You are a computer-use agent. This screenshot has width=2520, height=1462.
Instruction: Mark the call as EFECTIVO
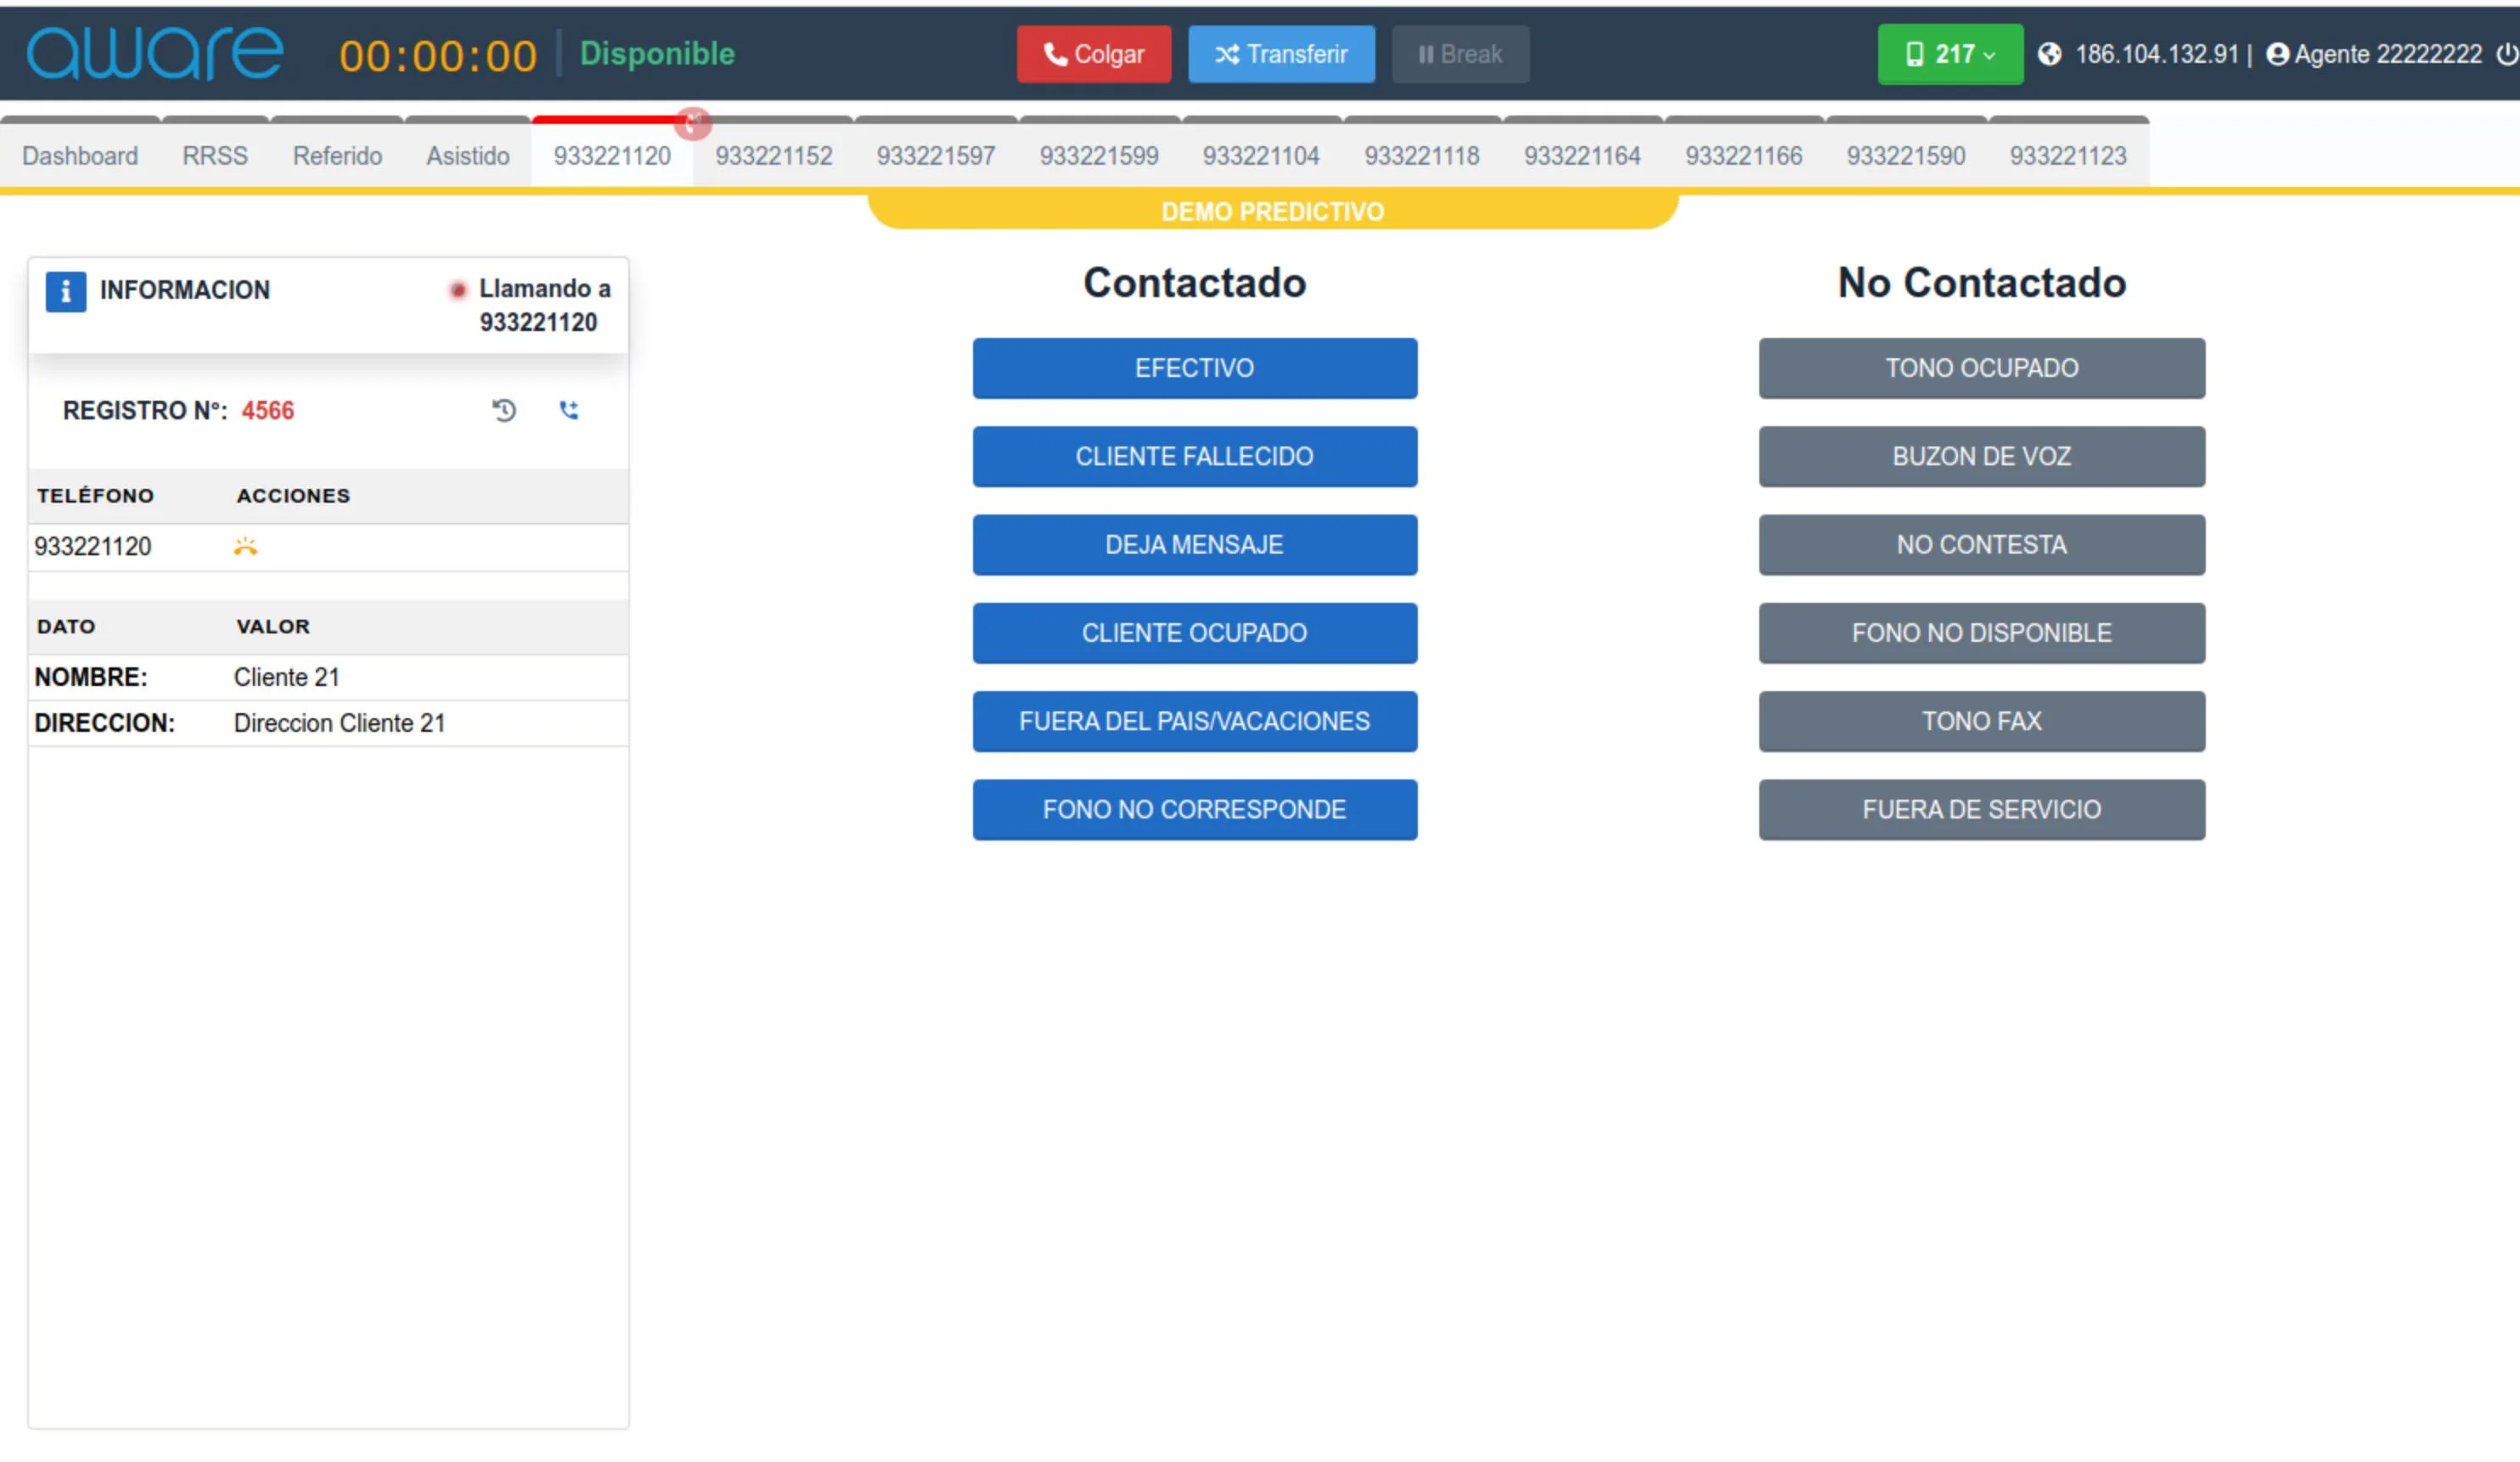coord(1194,368)
